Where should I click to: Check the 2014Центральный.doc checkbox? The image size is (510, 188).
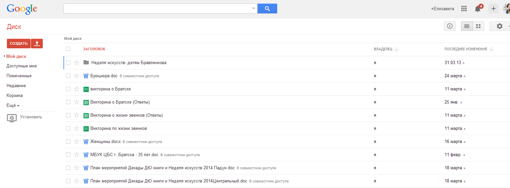point(68,181)
